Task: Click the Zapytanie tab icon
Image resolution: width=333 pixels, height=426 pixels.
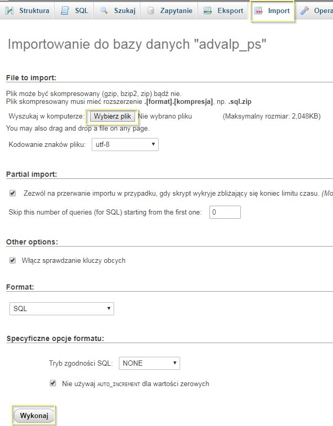Action: 151,10
